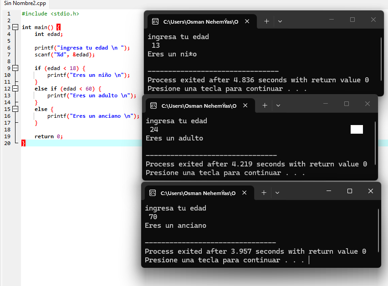Image resolution: width=388 pixels, height=286 pixels.
Task: Close the tab in the bottom console window
Action: point(245,193)
